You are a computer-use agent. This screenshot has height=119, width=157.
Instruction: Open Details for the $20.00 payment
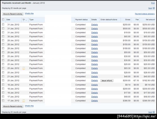click(x=94, y=64)
